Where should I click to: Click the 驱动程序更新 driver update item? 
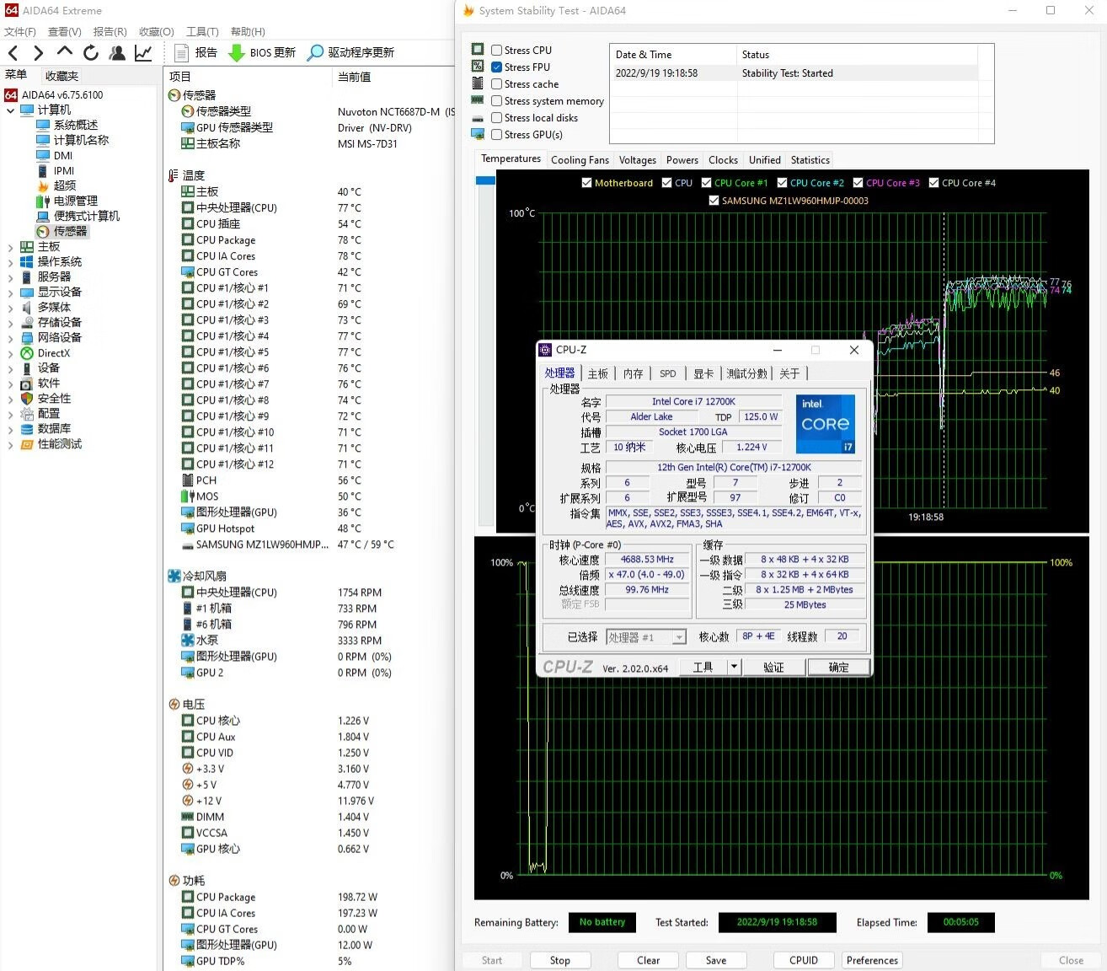pos(350,52)
